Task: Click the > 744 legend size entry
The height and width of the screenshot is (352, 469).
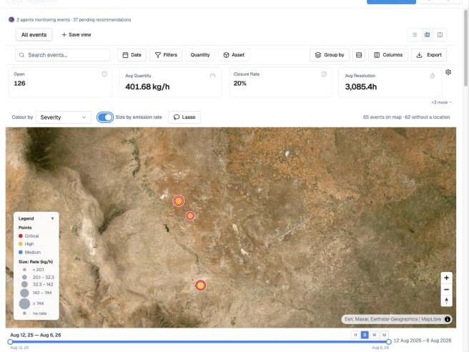Action: (x=31, y=303)
